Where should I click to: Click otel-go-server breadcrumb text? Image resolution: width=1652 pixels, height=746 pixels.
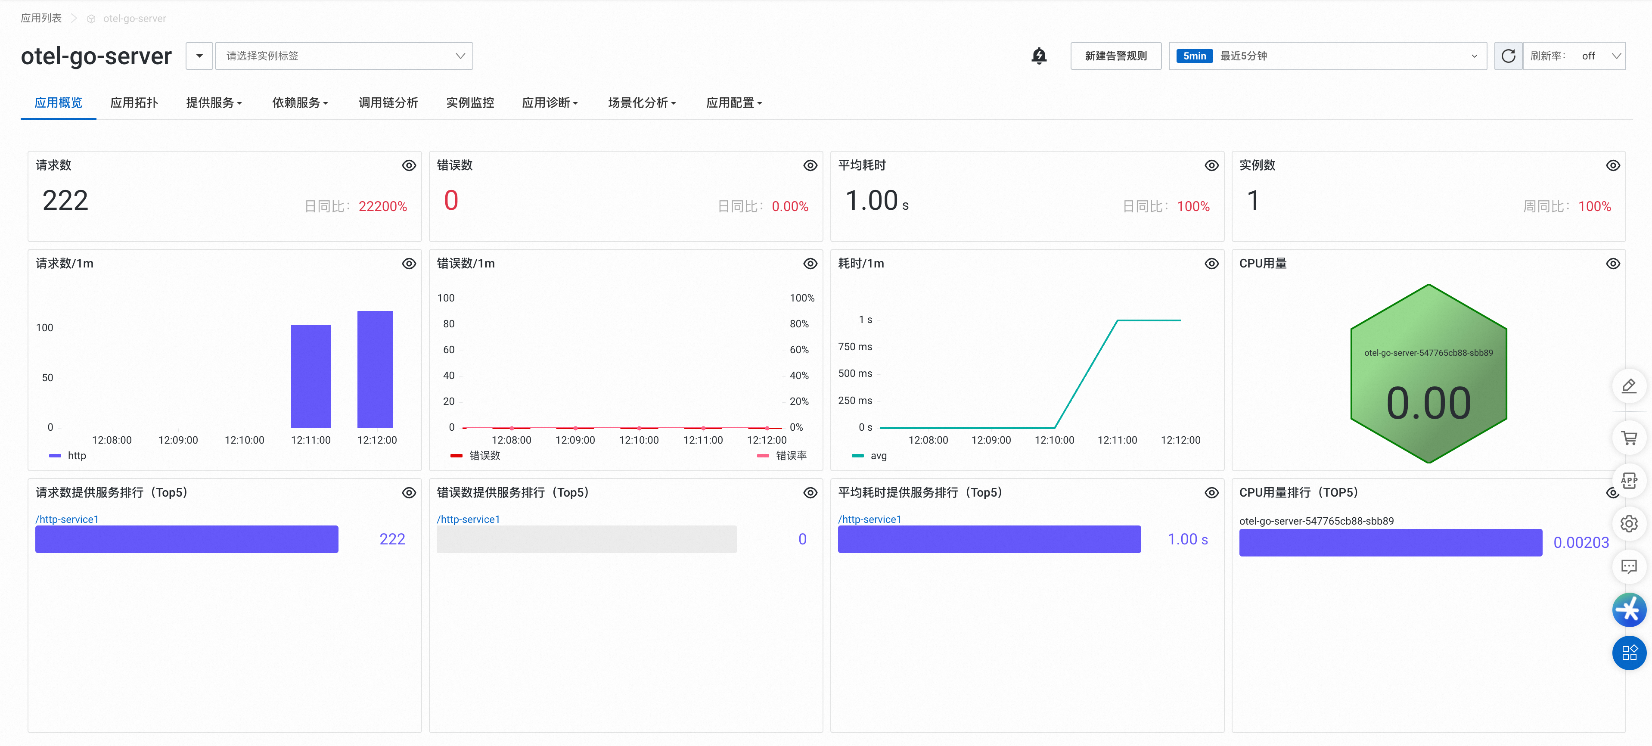click(x=135, y=19)
